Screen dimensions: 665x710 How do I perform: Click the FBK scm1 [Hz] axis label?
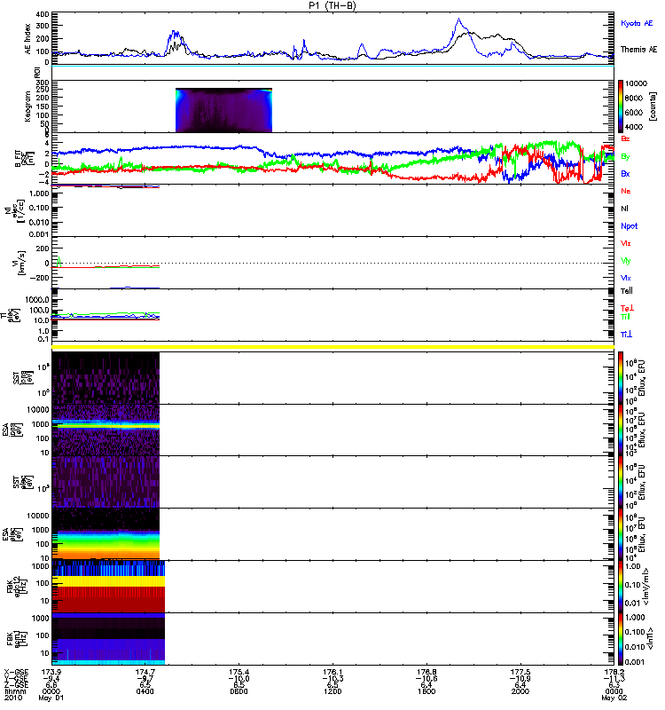(18, 639)
